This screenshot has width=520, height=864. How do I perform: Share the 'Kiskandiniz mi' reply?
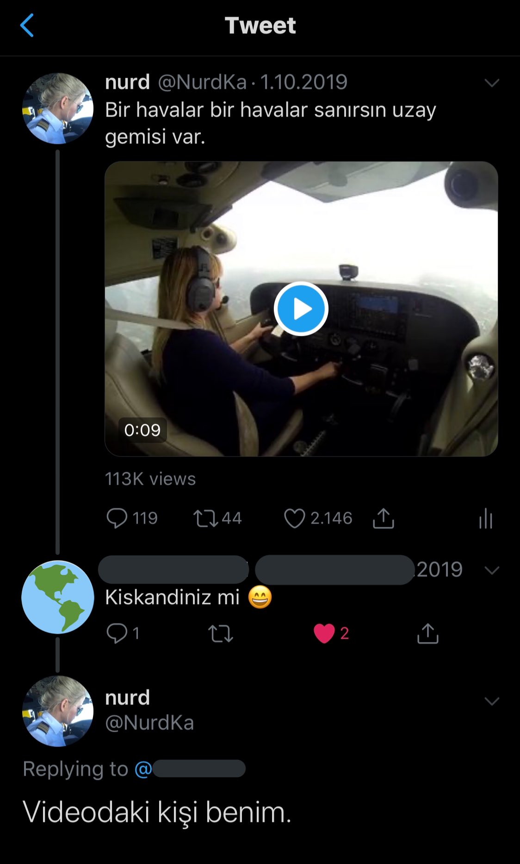coord(427,633)
